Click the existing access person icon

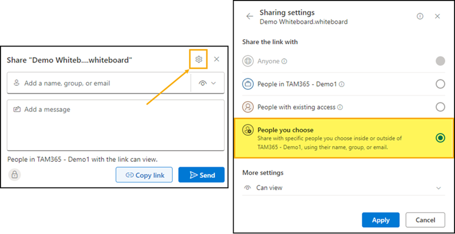click(247, 107)
